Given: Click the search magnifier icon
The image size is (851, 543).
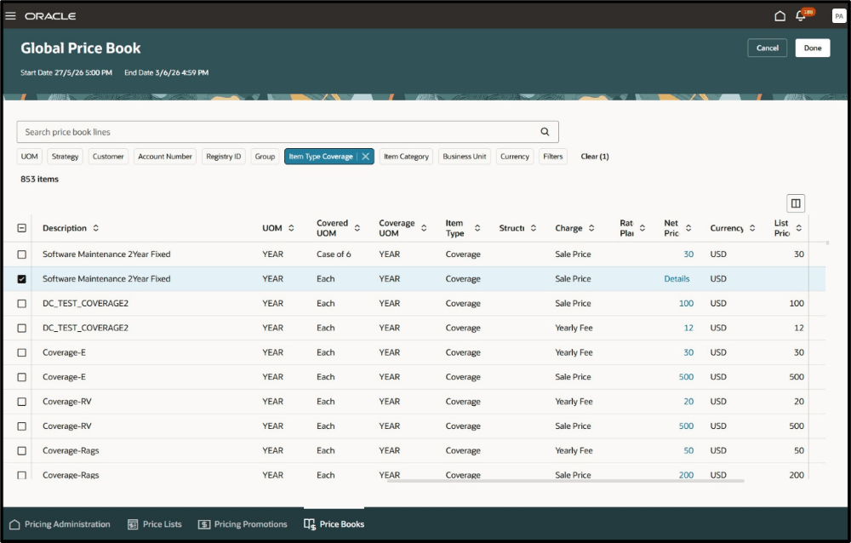Looking at the screenshot, I should [545, 131].
